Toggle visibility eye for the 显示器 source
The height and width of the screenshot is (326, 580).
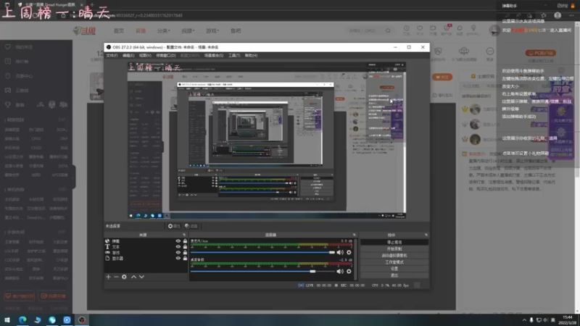point(178,259)
